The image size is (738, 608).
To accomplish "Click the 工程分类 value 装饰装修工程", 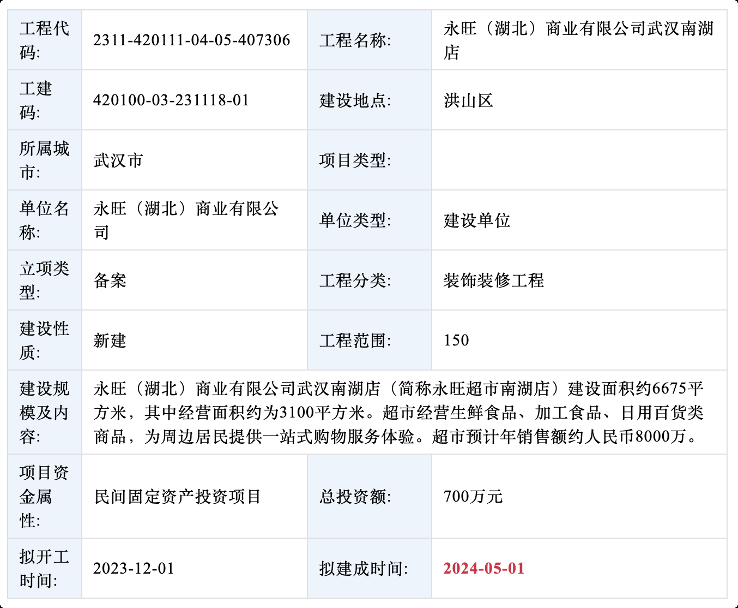I will click(x=493, y=281).
